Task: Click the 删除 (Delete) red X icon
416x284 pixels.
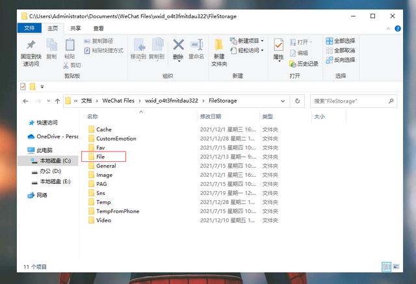Action: click(x=178, y=46)
